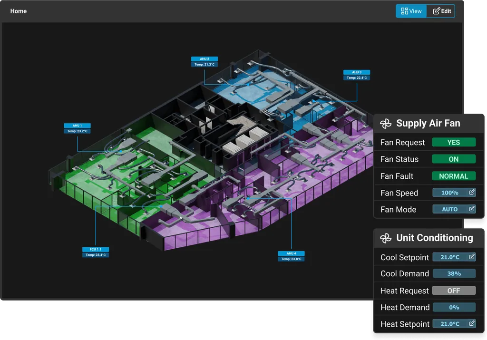This screenshot has height=340, width=487.
Task: Click the Heat Request label
Action: coord(404,291)
